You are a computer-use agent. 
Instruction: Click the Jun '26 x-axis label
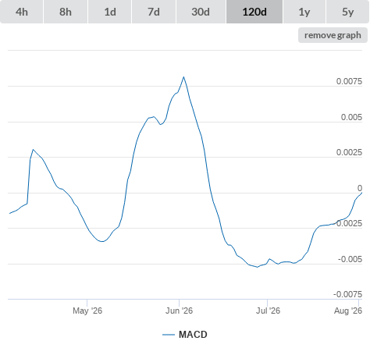179,311
